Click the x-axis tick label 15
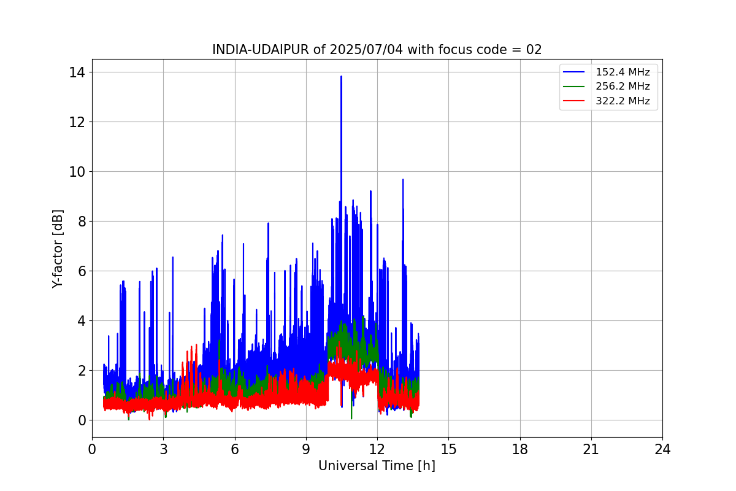736x491 pixels. [x=448, y=449]
